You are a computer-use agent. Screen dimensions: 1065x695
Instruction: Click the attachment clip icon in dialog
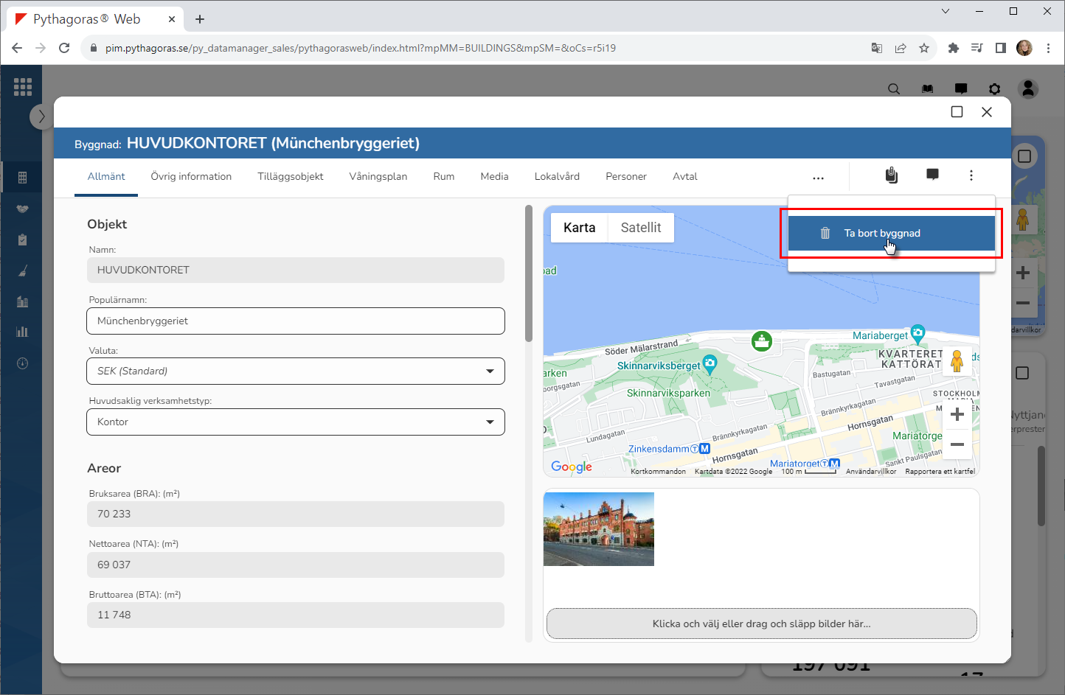(892, 175)
